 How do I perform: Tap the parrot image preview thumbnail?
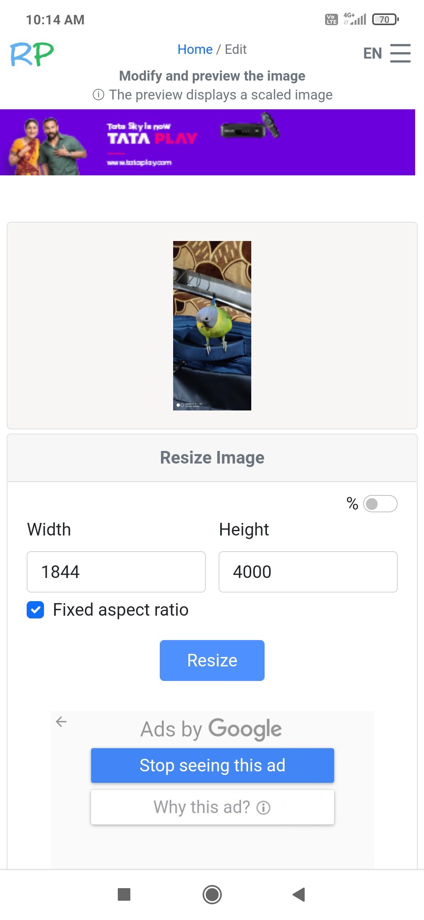212,326
